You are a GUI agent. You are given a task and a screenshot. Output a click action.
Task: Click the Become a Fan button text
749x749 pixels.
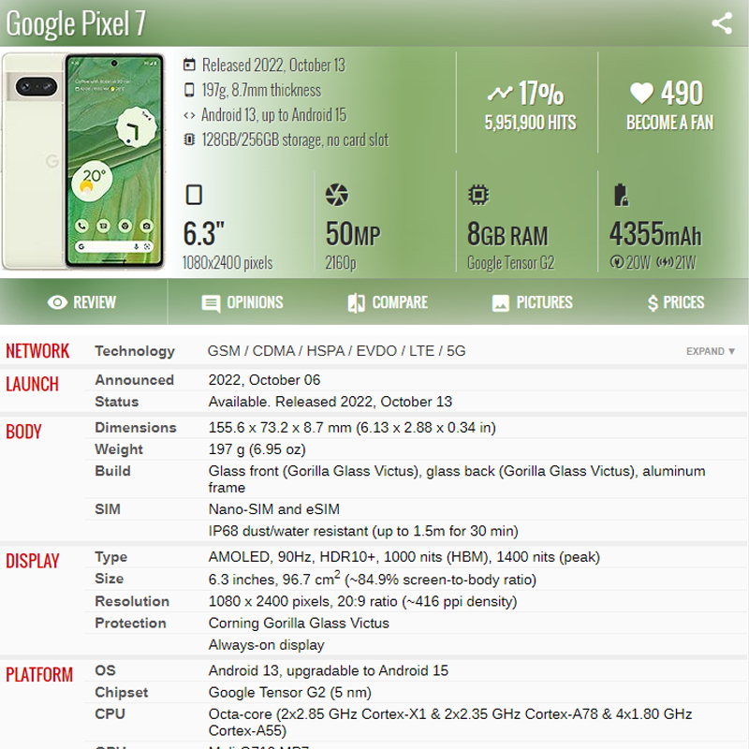(x=669, y=123)
